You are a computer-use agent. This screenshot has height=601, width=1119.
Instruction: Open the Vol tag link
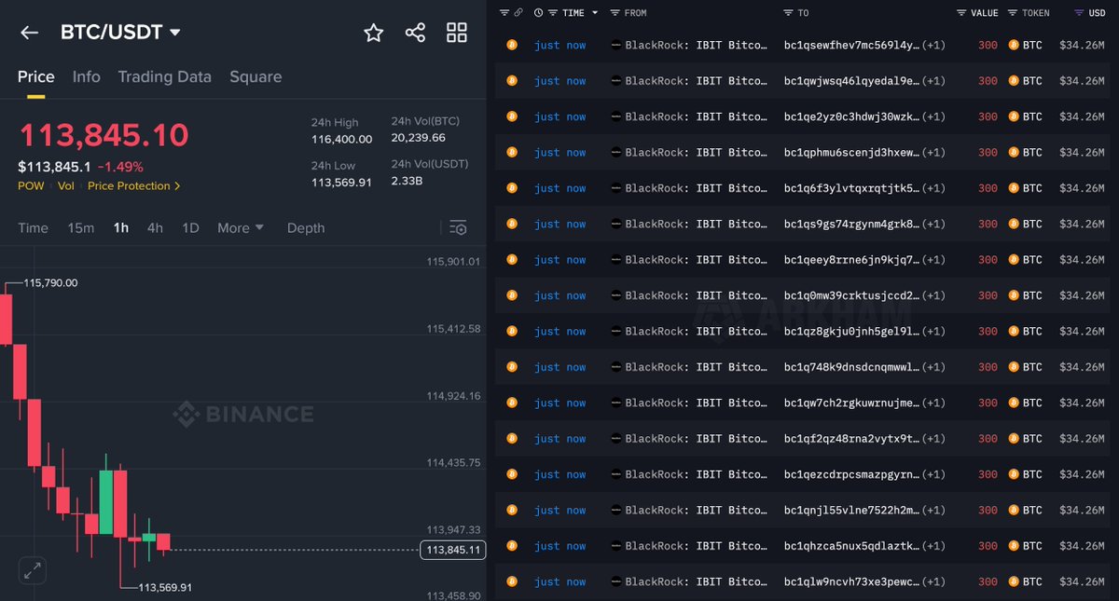tap(66, 186)
